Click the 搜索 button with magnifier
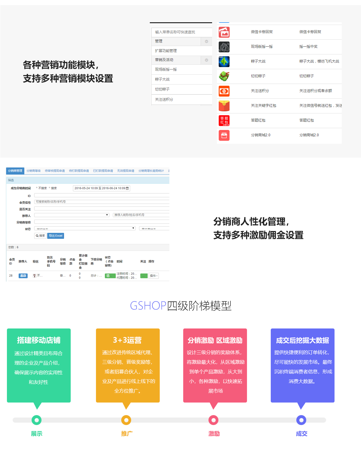 pyautogui.click(x=40, y=236)
